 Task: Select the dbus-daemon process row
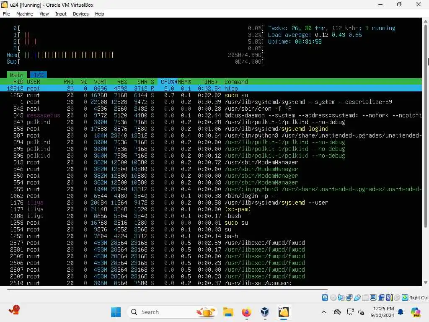[211, 115]
